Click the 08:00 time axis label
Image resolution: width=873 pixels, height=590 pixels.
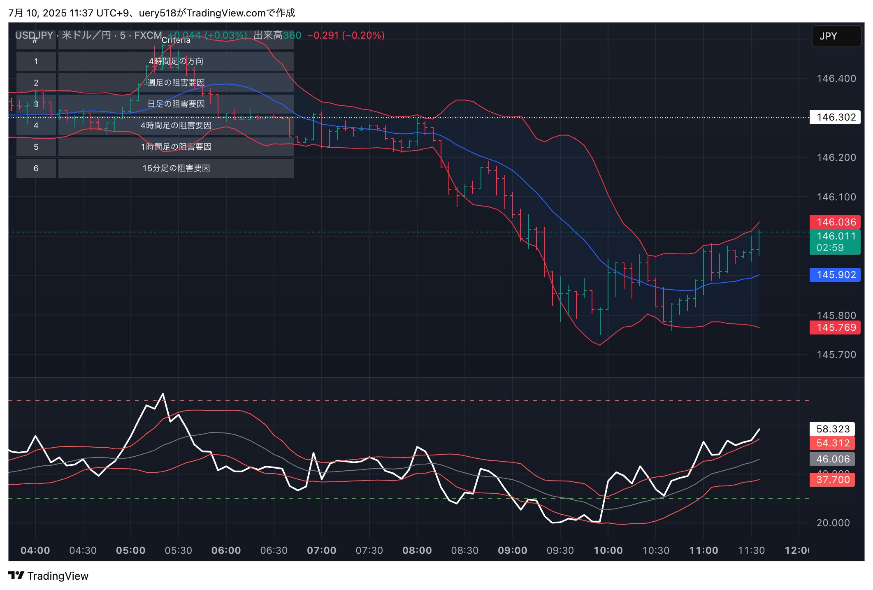pyautogui.click(x=417, y=551)
